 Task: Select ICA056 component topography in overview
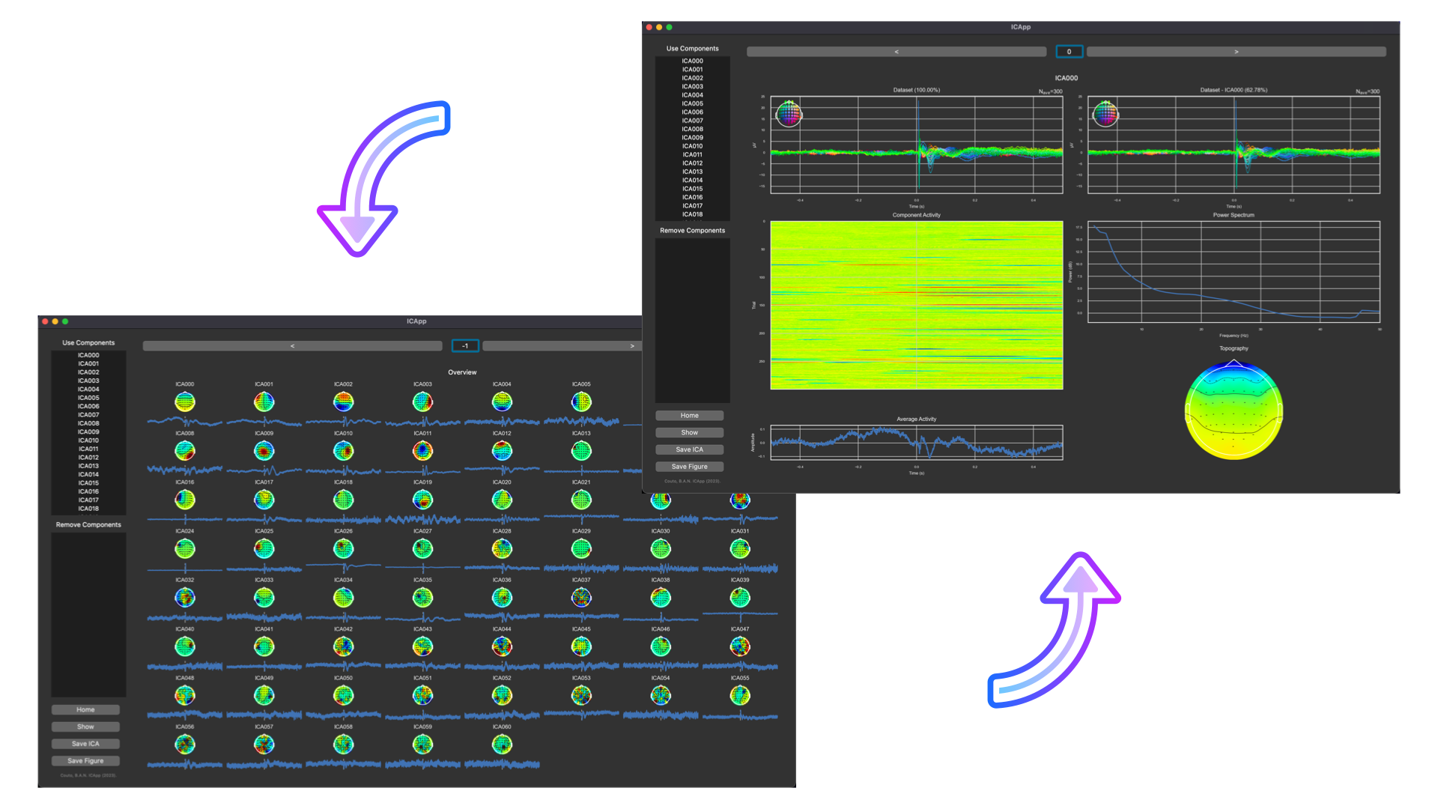(x=185, y=744)
